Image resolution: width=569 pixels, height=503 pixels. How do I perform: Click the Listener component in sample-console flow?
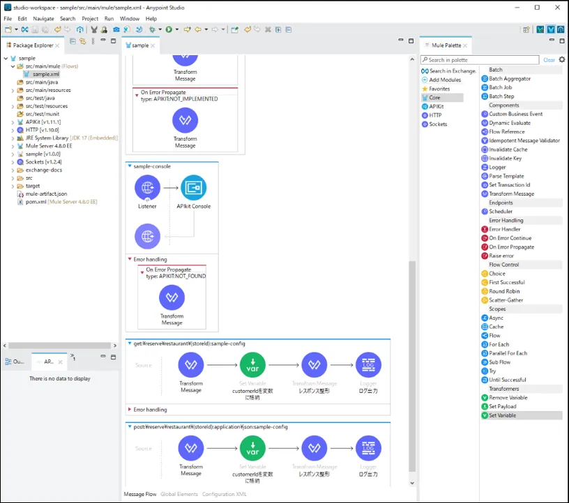(147, 188)
